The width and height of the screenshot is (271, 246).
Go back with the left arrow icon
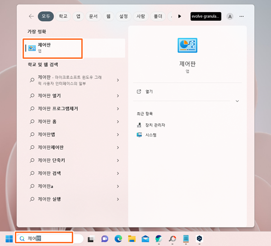pyautogui.click(x=31, y=16)
